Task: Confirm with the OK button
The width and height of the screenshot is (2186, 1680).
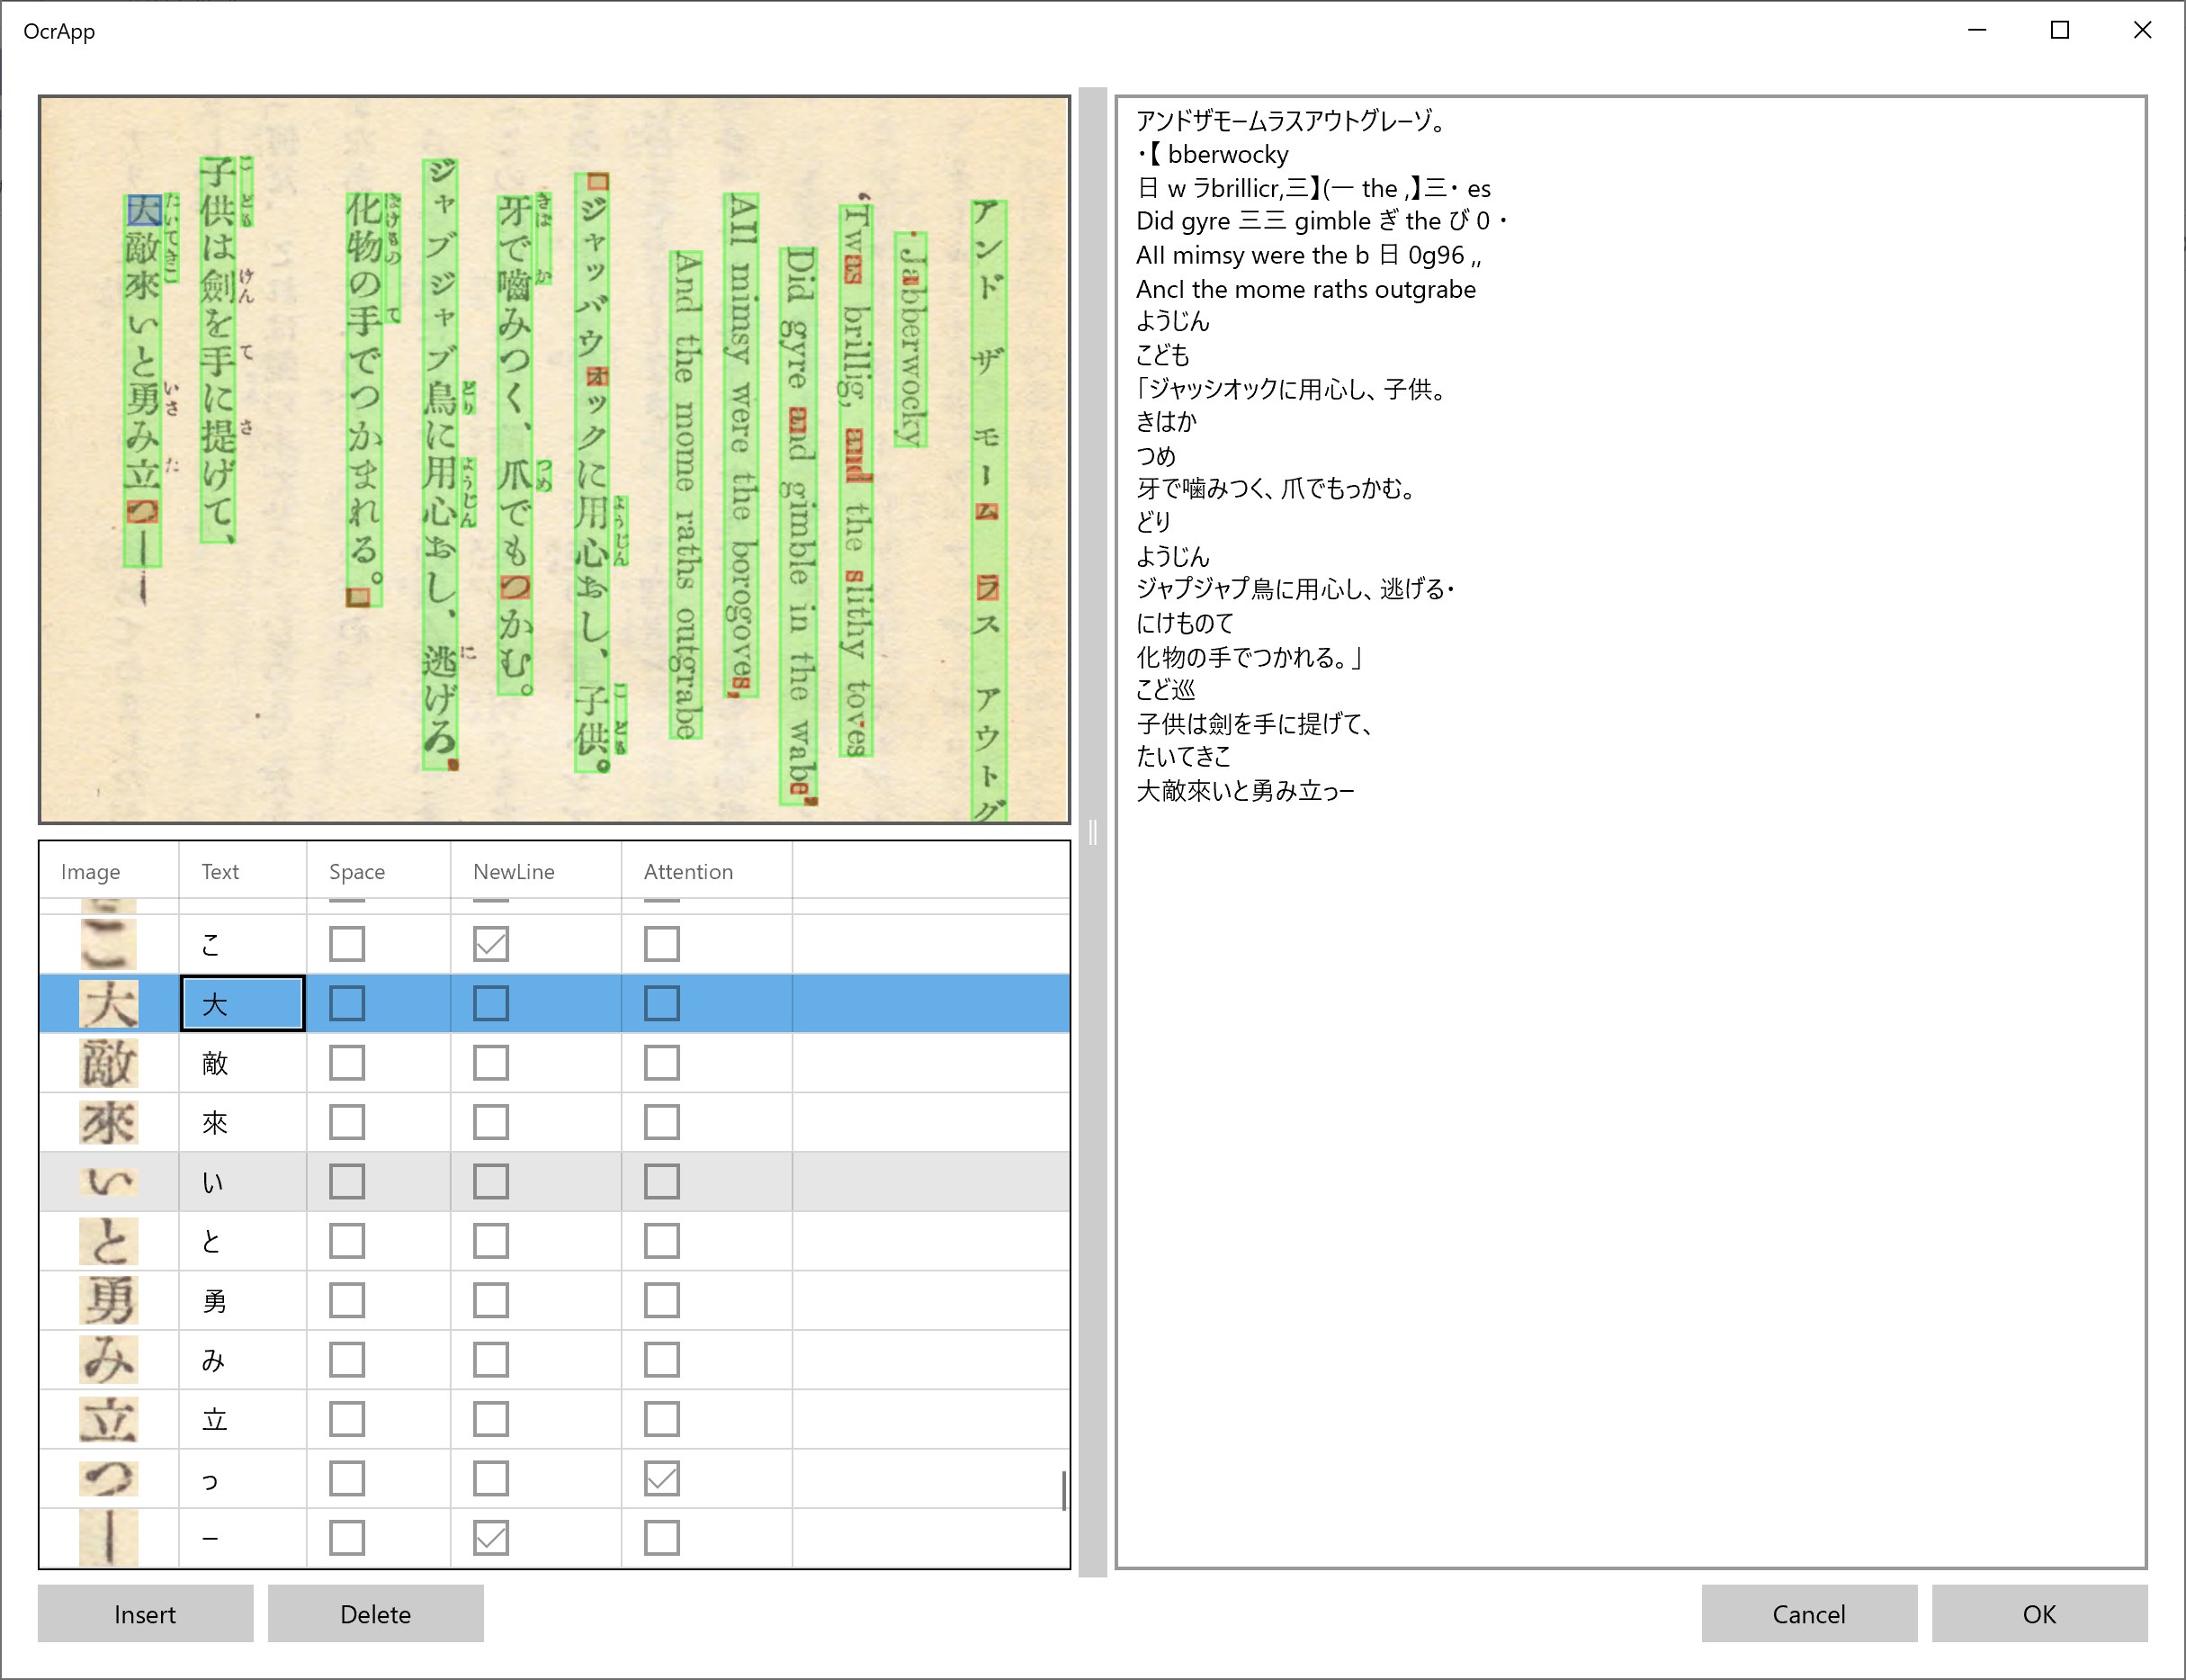Action: (x=2038, y=1614)
